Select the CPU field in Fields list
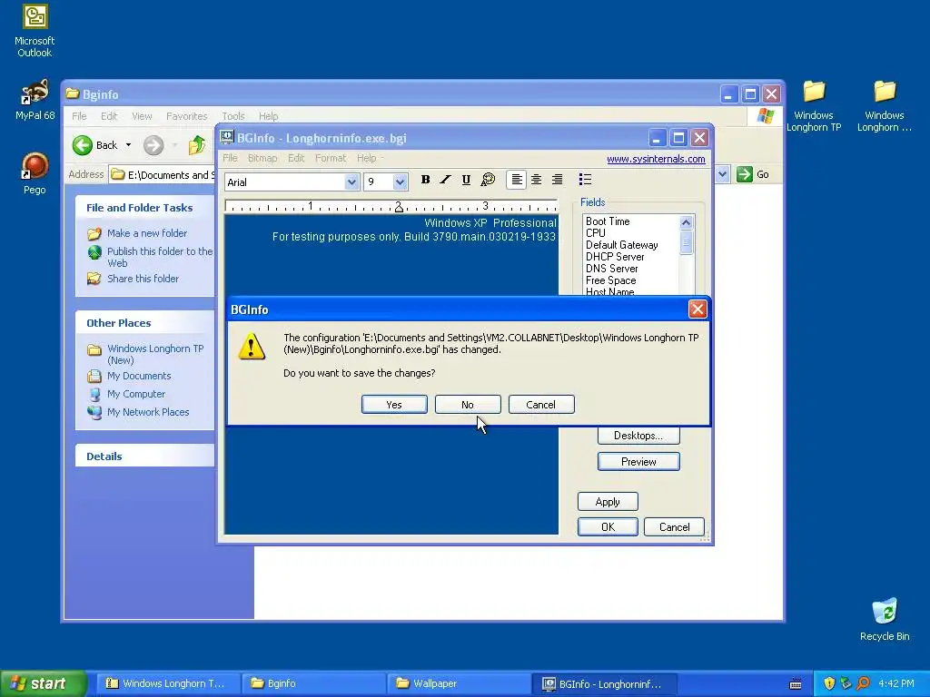Image resolution: width=930 pixels, height=697 pixels. (596, 233)
